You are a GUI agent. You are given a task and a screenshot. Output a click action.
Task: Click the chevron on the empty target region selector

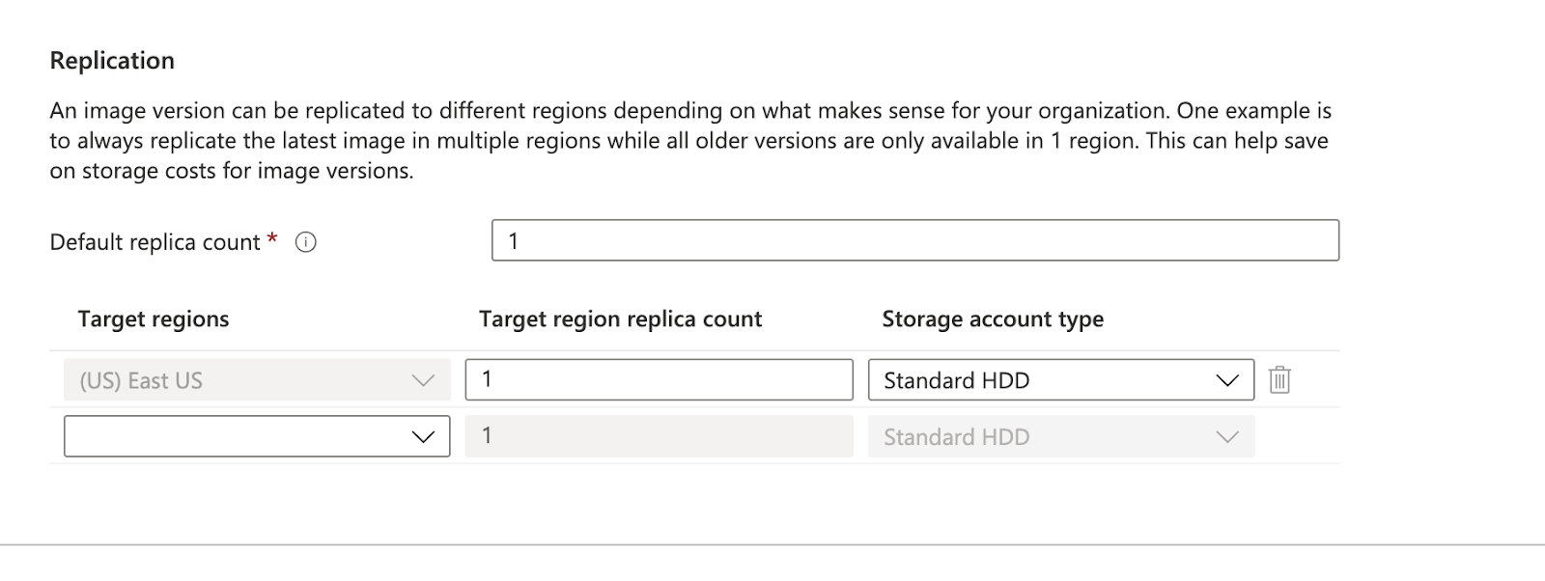click(x=422, y=436)
